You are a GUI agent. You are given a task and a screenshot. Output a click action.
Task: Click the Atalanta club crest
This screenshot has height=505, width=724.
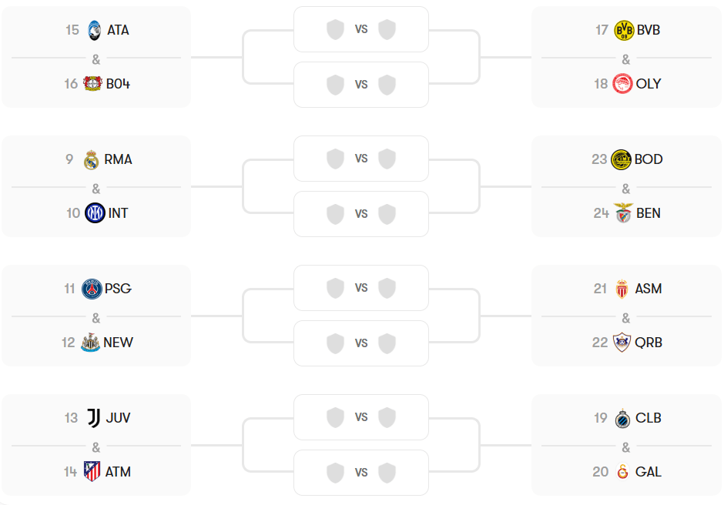click(x=95, y=30)
